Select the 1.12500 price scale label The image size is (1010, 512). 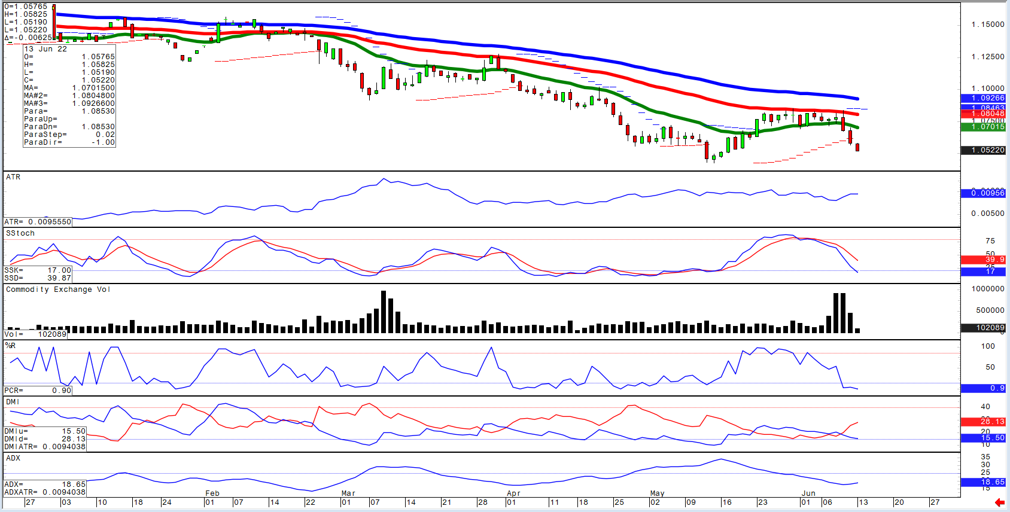pyautogui.click(x=988, y=57)
